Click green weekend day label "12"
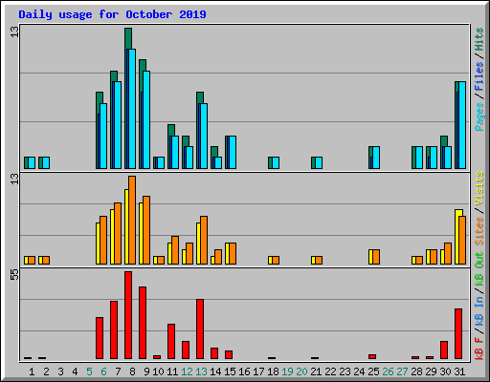 click(187, 371)
